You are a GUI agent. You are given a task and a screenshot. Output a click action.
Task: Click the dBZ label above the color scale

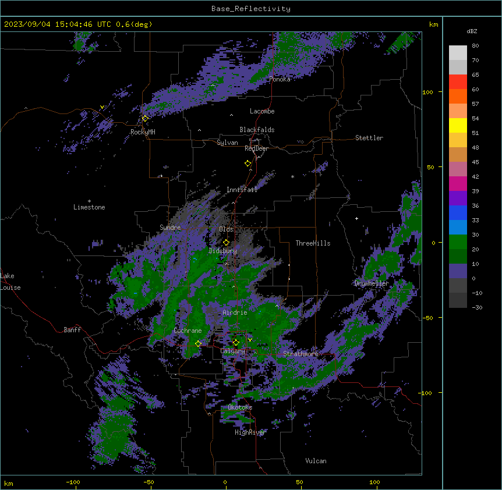click(x=472, y=31)
